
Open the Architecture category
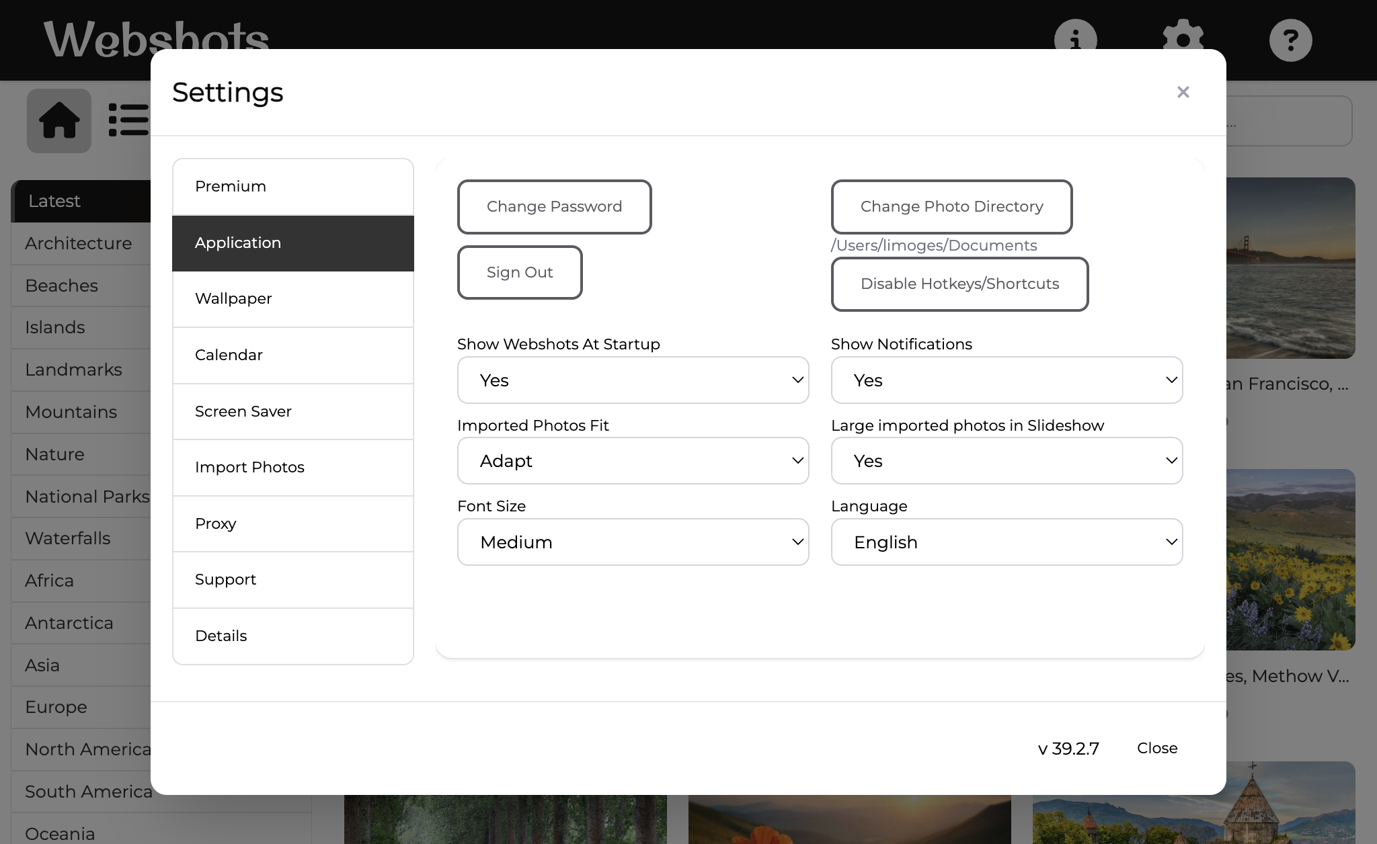click(81, 243)
